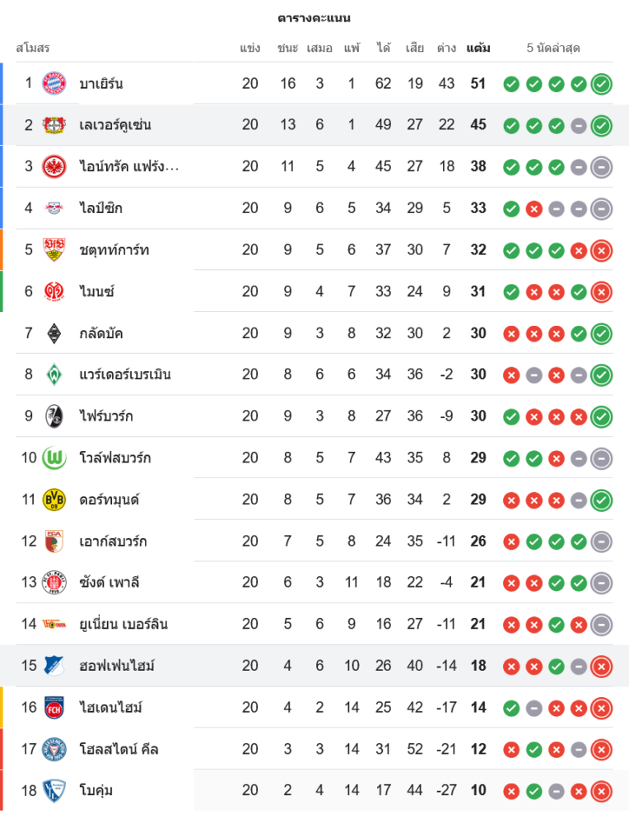Click the Borussia Dortmund BVB logo
This screenshot has width=629, height=823.
54,500
